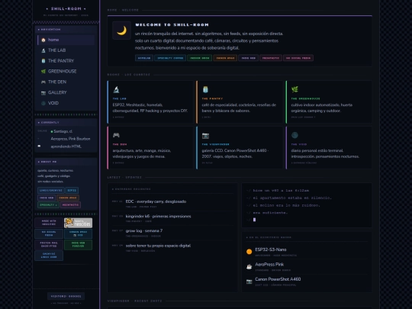The height and width of the screenshot is (309, 412).
Task: Open the grow log semana 7 entry
Action: (144, 230)
